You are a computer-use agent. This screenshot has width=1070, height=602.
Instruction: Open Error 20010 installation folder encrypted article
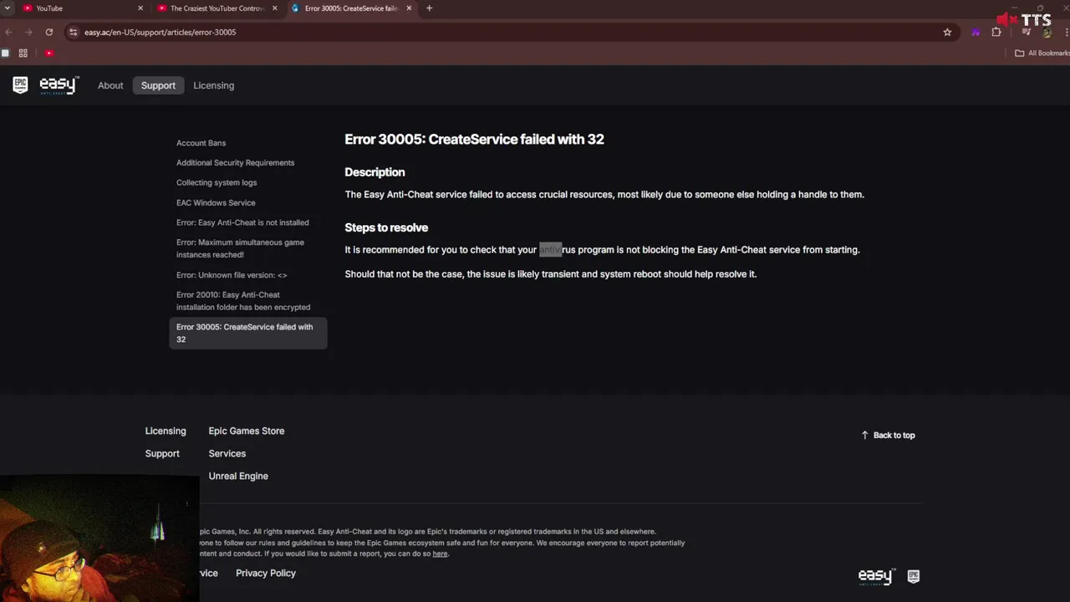tap(243, 301)
